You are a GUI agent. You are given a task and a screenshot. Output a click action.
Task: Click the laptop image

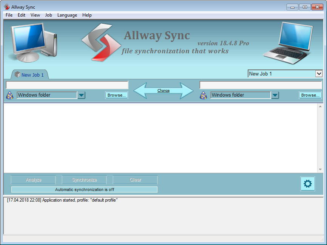point(288,43)
